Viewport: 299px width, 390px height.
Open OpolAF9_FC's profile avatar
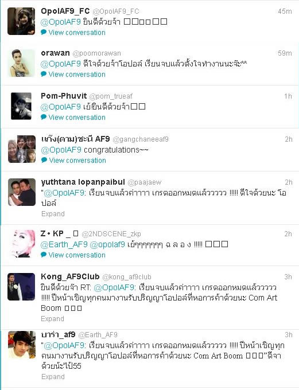tap(21, 21)
